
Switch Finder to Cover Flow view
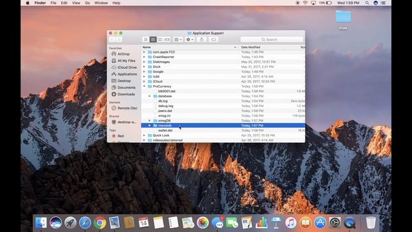pyautogui.click(x=167, y=39)
